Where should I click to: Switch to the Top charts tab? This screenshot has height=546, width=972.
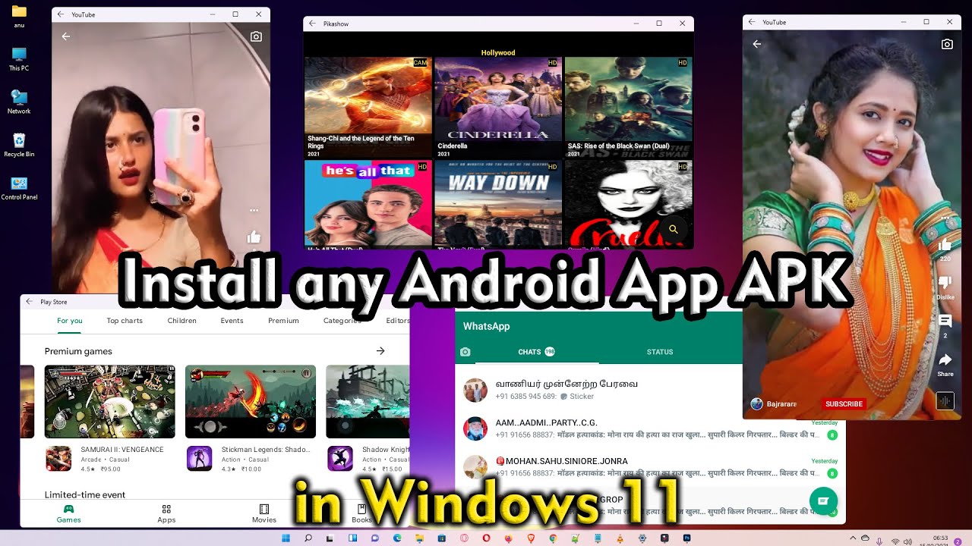pos(125,321)
